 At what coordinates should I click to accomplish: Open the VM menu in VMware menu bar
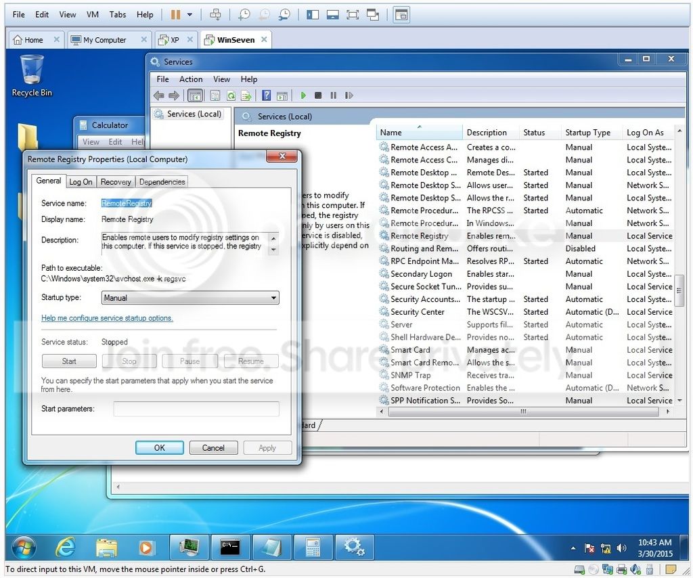coord(92,15)
